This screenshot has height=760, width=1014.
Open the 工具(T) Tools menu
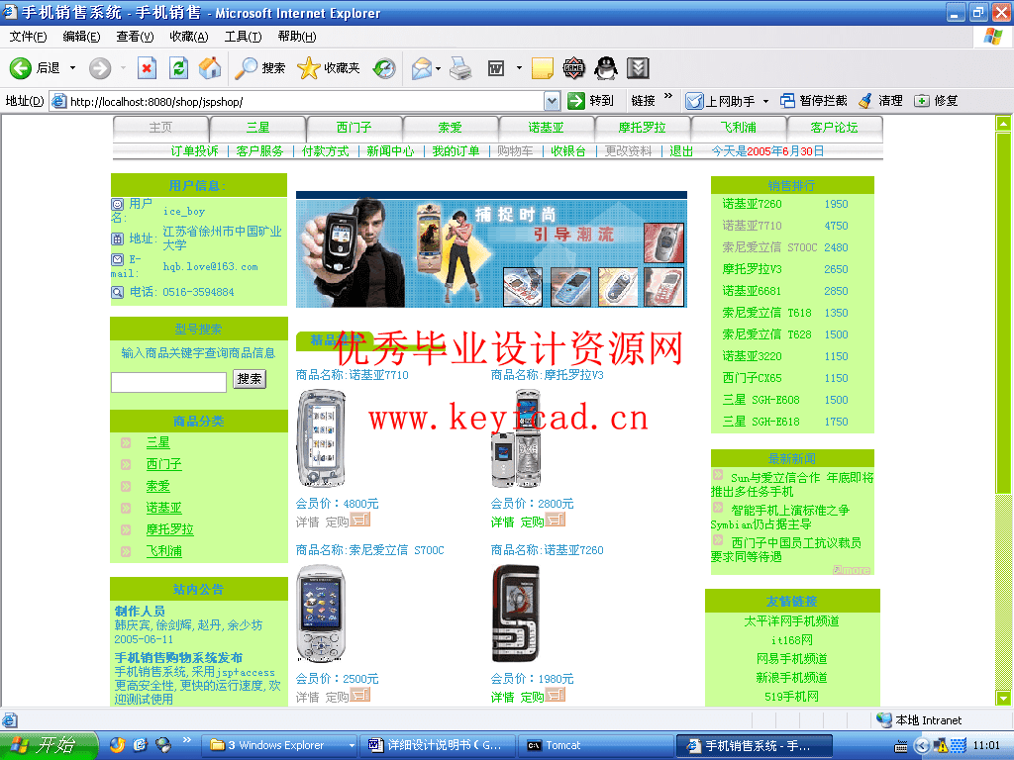(243, 37)
